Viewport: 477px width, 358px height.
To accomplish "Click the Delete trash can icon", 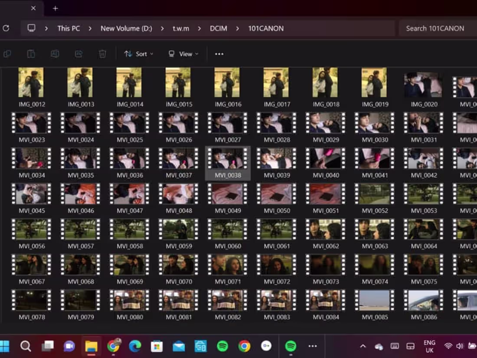I will pos(102,54).
